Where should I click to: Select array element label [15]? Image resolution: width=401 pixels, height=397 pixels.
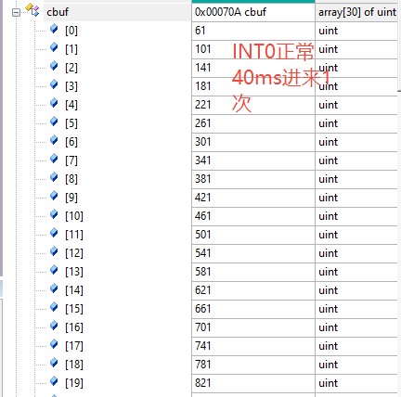click(x=74, y=309)
